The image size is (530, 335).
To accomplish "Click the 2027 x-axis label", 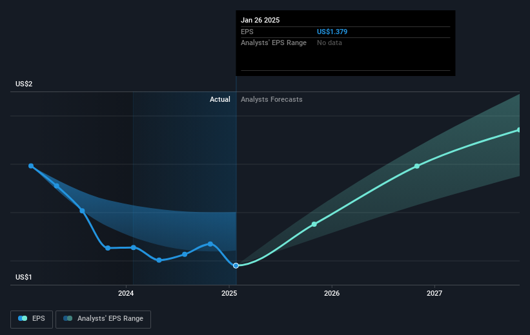I will [x=434, y=293].
